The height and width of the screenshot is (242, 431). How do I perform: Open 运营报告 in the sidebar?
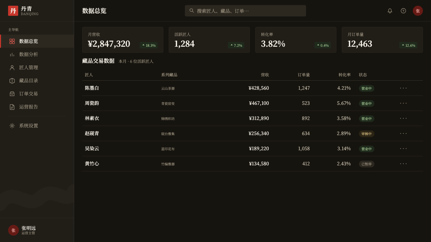(x=37, y=107)
